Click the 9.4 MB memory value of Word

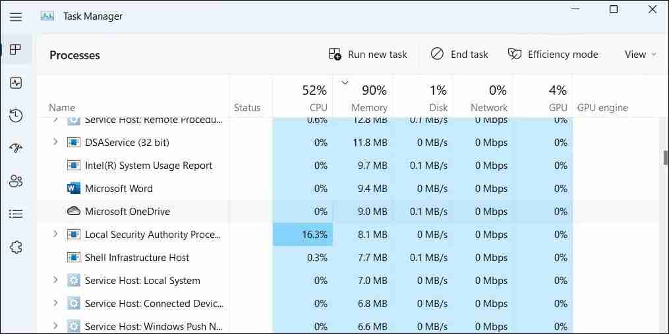click(363, 189)
